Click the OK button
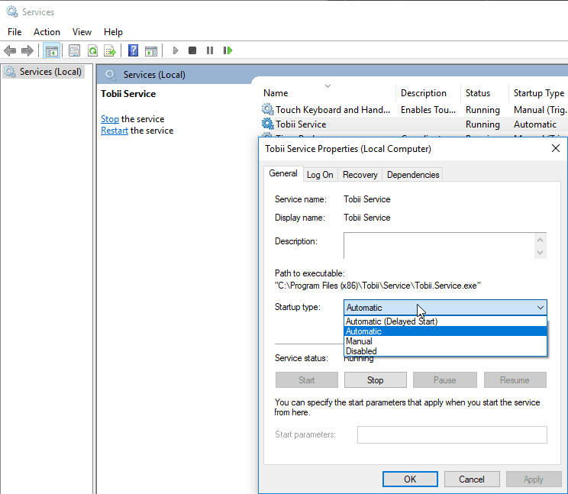568x494 pixels. (410, 479)
